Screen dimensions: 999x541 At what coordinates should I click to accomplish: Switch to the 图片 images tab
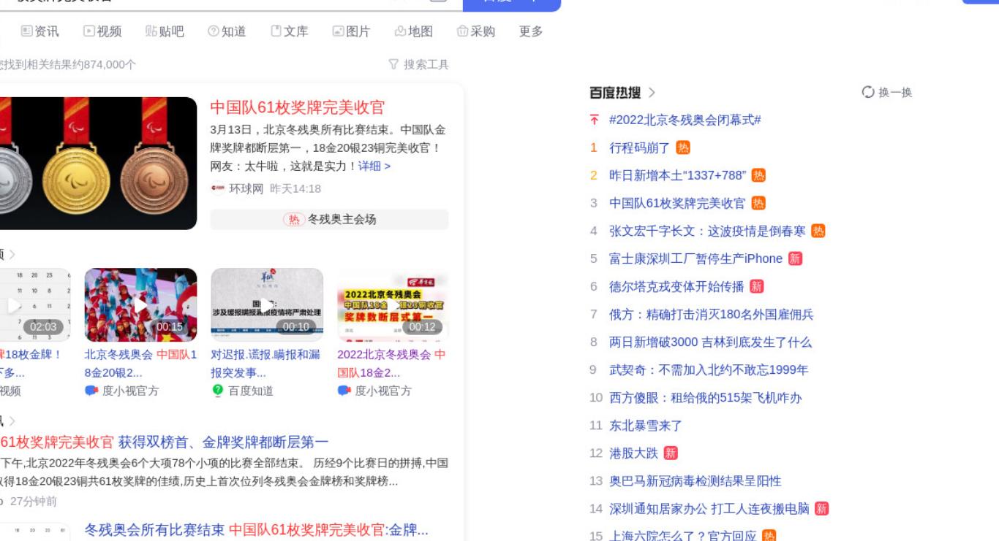(351, 31)
